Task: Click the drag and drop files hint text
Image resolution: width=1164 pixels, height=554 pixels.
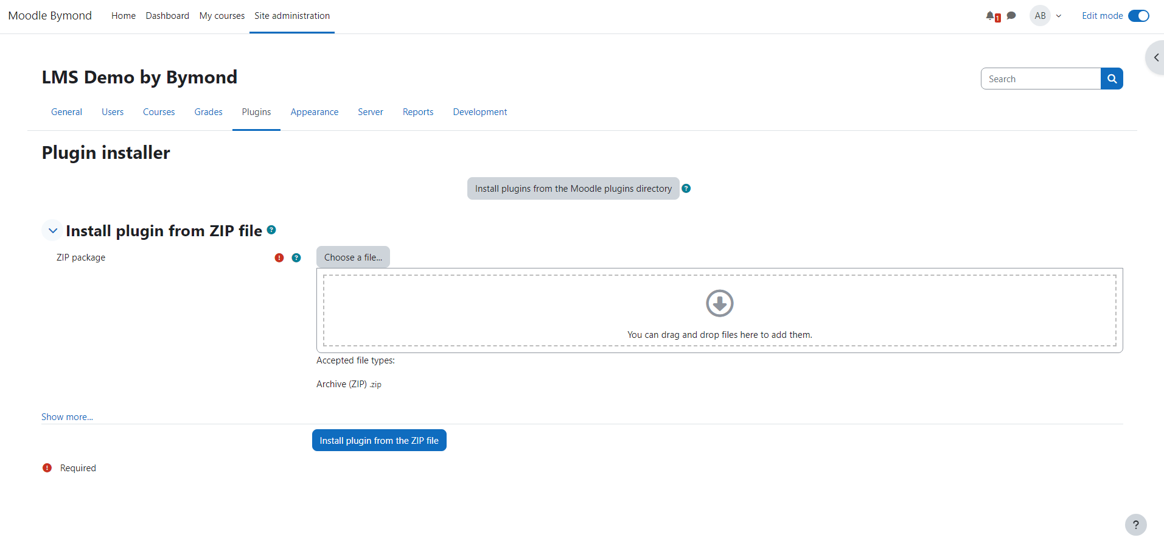Action: pyautogui.click(x=720, y=335)
